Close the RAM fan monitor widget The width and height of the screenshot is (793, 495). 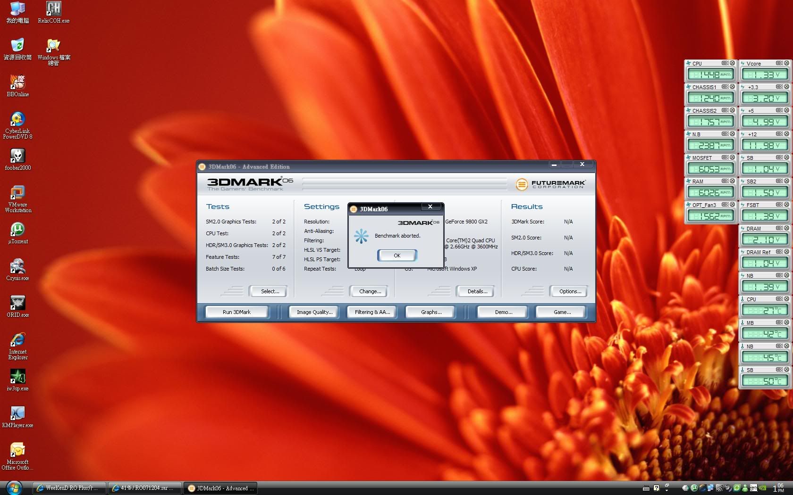(732, 181)
